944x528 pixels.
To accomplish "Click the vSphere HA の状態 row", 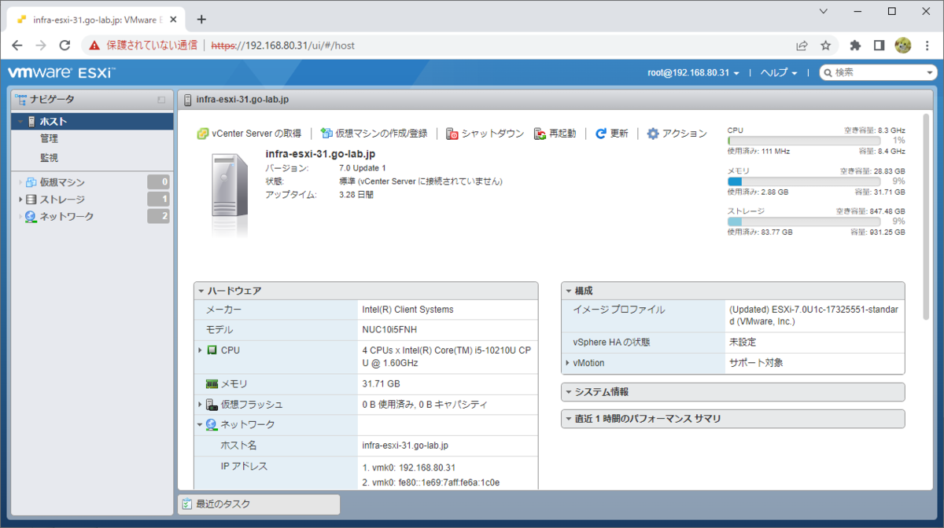I will coord(732,343).
